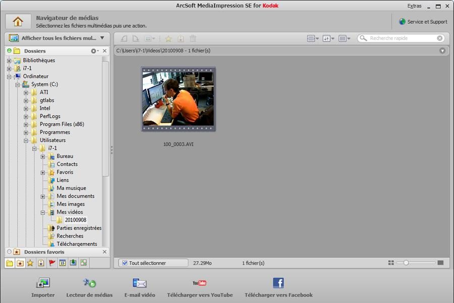
Task: Click the red flag filter icon
Action: (x=52, y=263)
